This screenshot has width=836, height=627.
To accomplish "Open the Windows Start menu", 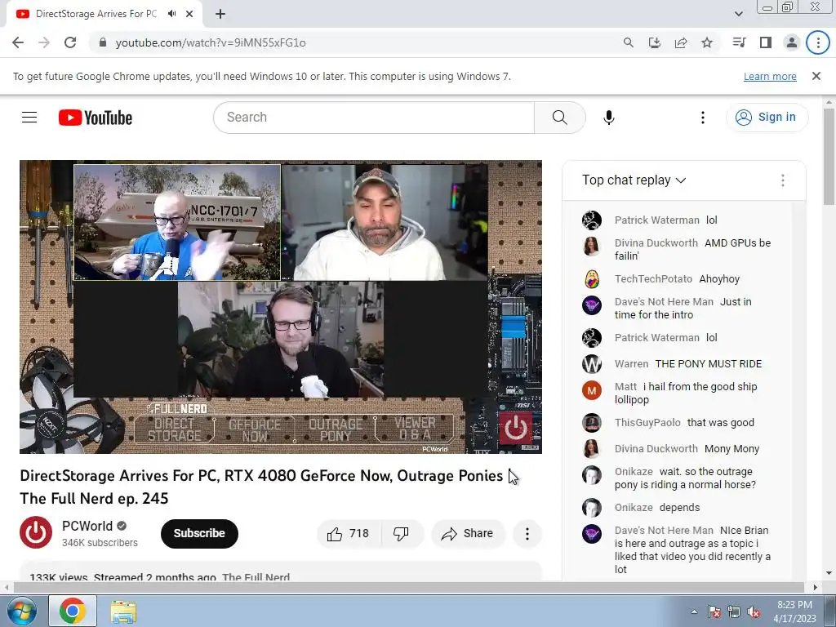I will (x=21, y=611).
